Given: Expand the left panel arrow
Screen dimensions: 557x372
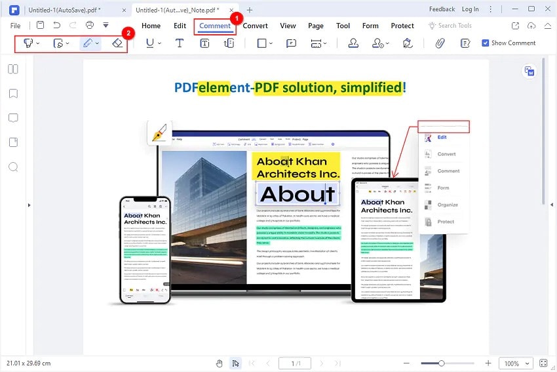Looking at the screenshot, I should pos(29,205).
